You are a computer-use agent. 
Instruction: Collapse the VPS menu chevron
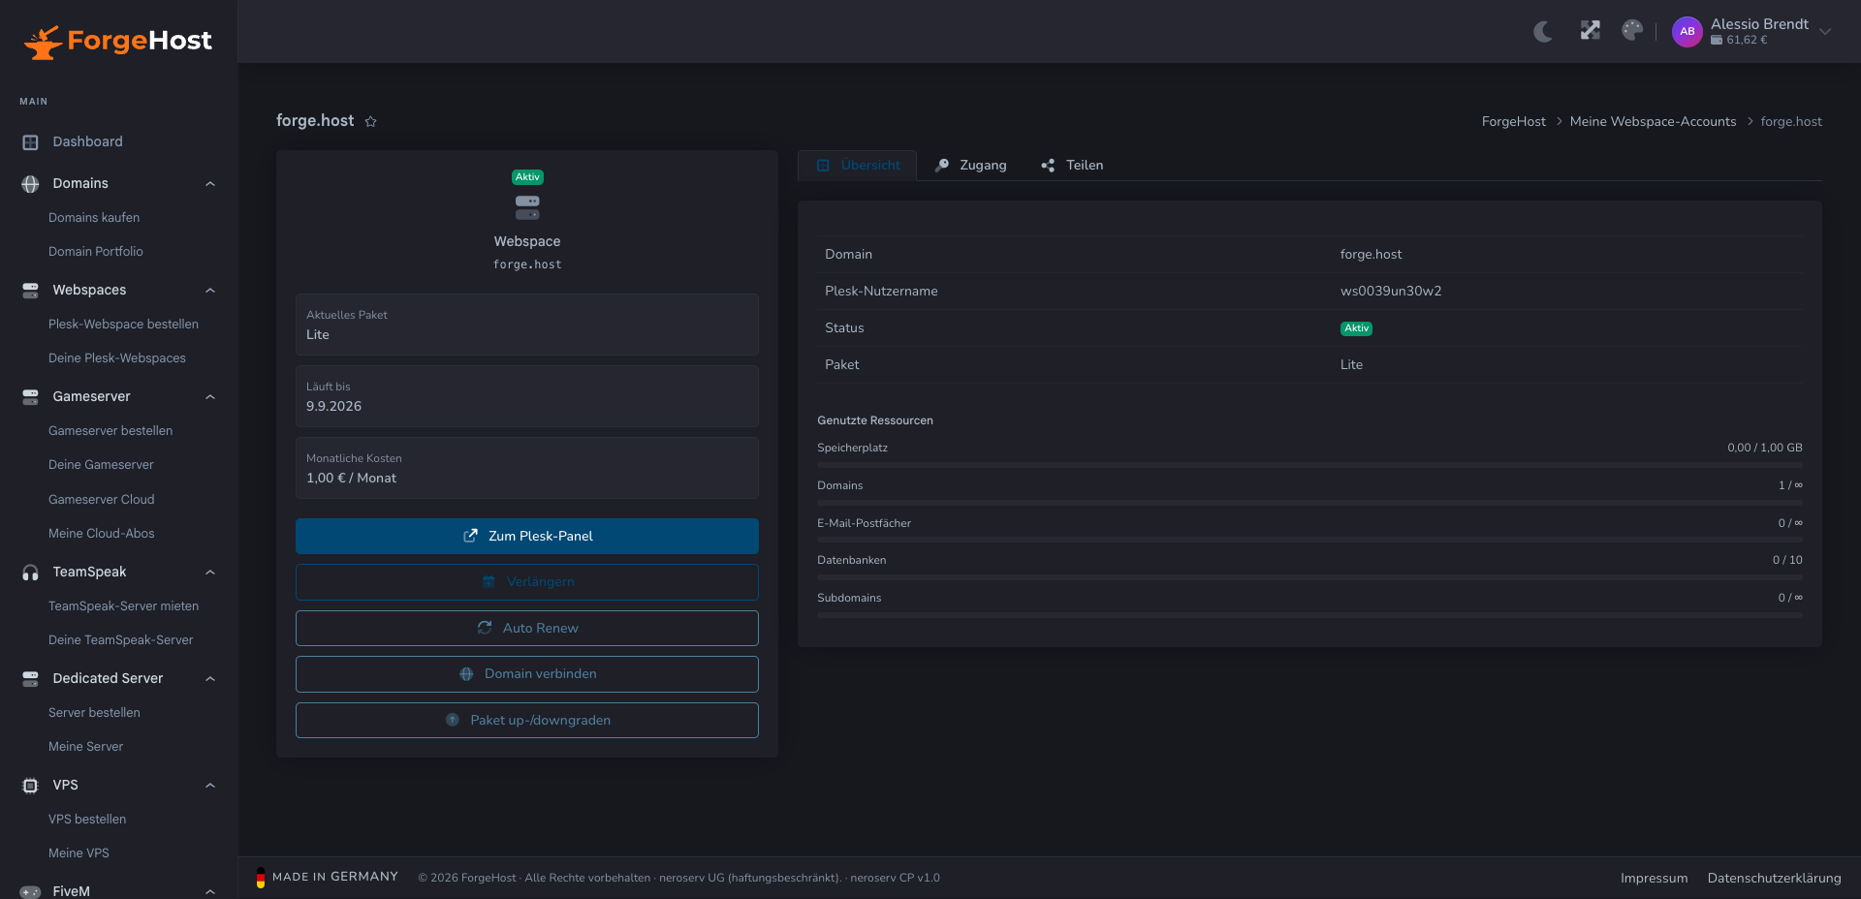click(210, 786)
